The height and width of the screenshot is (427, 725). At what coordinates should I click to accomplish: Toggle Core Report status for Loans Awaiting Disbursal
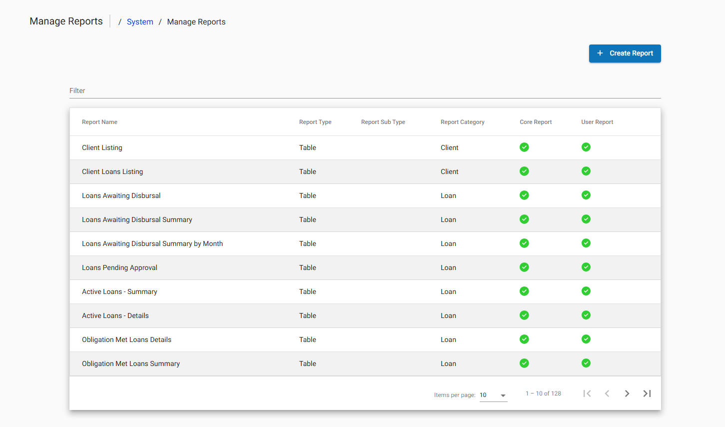(524, 195)
